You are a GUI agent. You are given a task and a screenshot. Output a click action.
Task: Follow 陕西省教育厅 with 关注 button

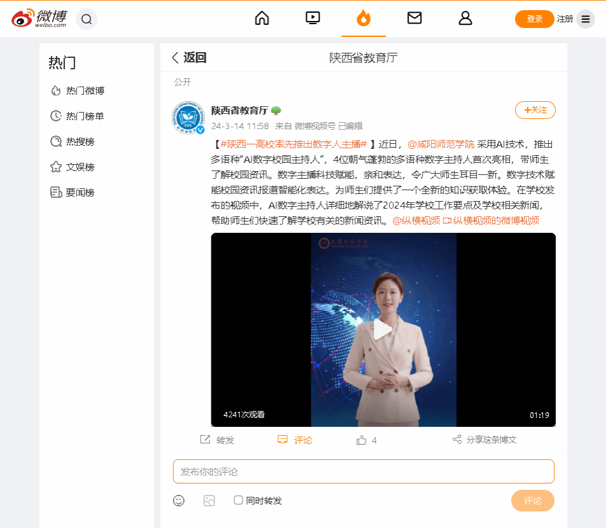pos(535,110)
